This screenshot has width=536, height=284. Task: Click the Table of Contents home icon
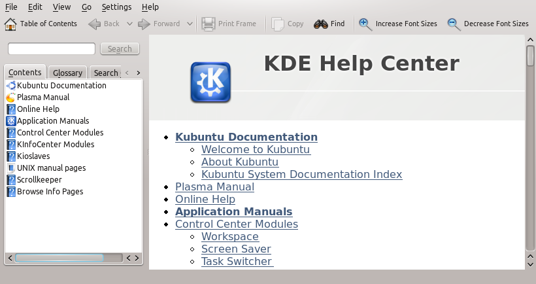pos(10,24)
